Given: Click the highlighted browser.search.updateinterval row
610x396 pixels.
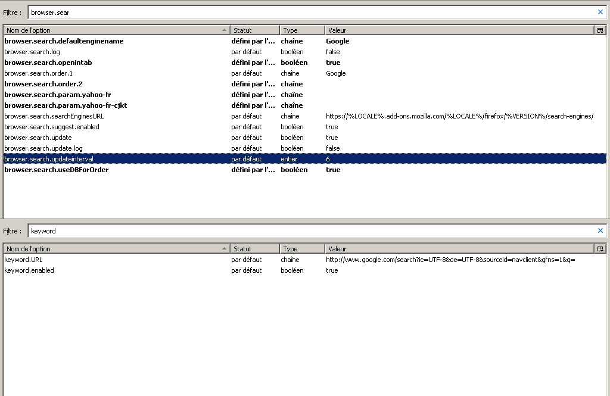Looking at the screenshot, I should [x=305, y=159].
